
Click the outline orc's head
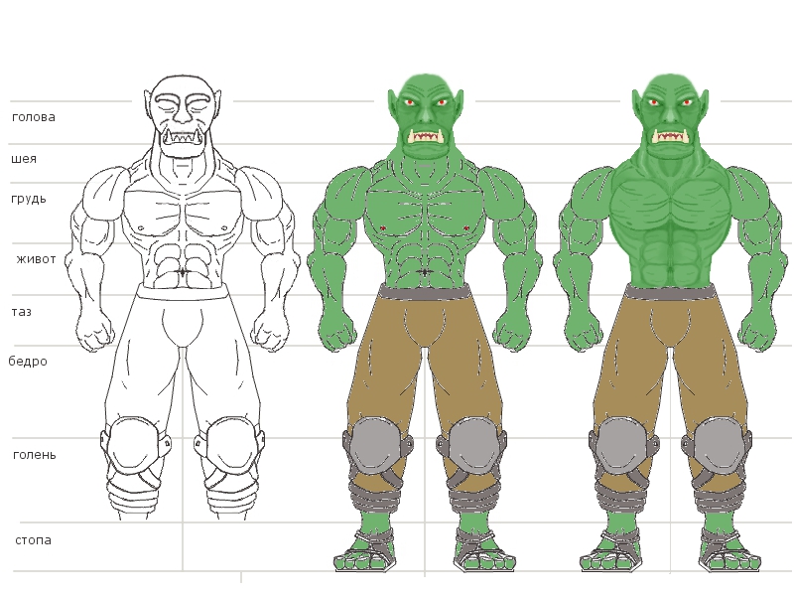[x=183, y=116]
